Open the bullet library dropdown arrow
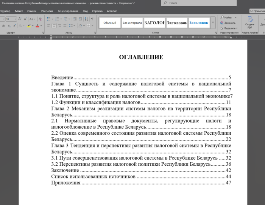 click(x=53, y=19)
